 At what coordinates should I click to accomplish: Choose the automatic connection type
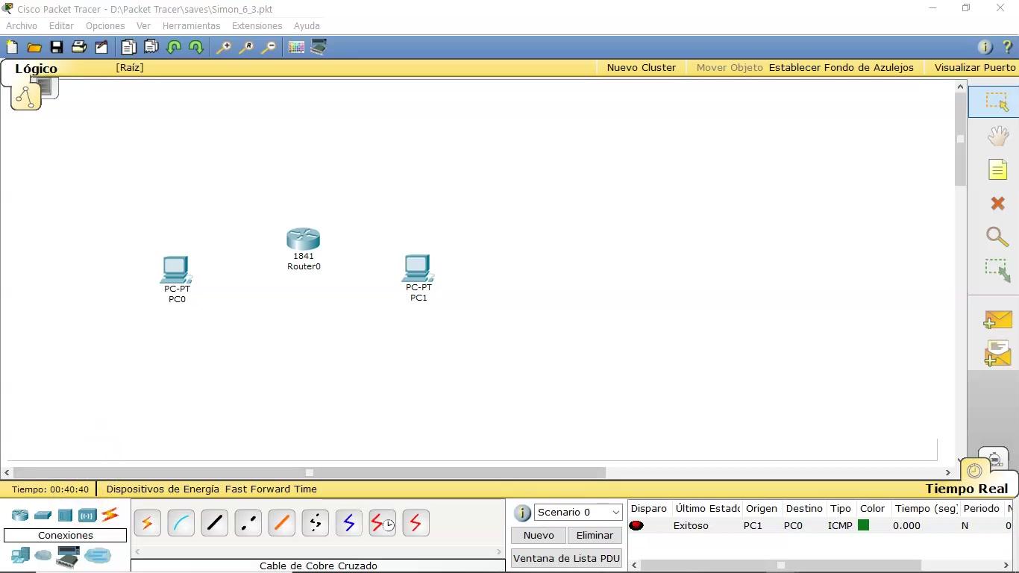pyautogui.click(x=148, y=523)
